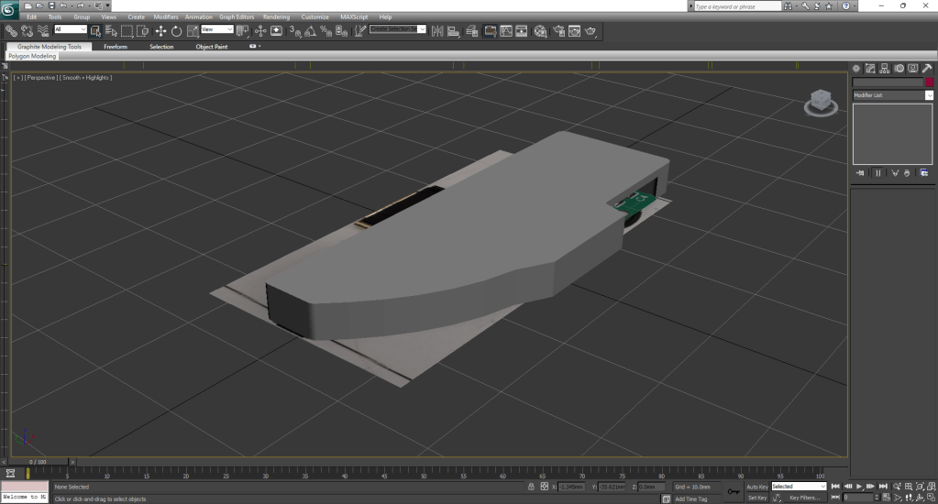Open the reference coordinate system 'View' dropdown

218,29
